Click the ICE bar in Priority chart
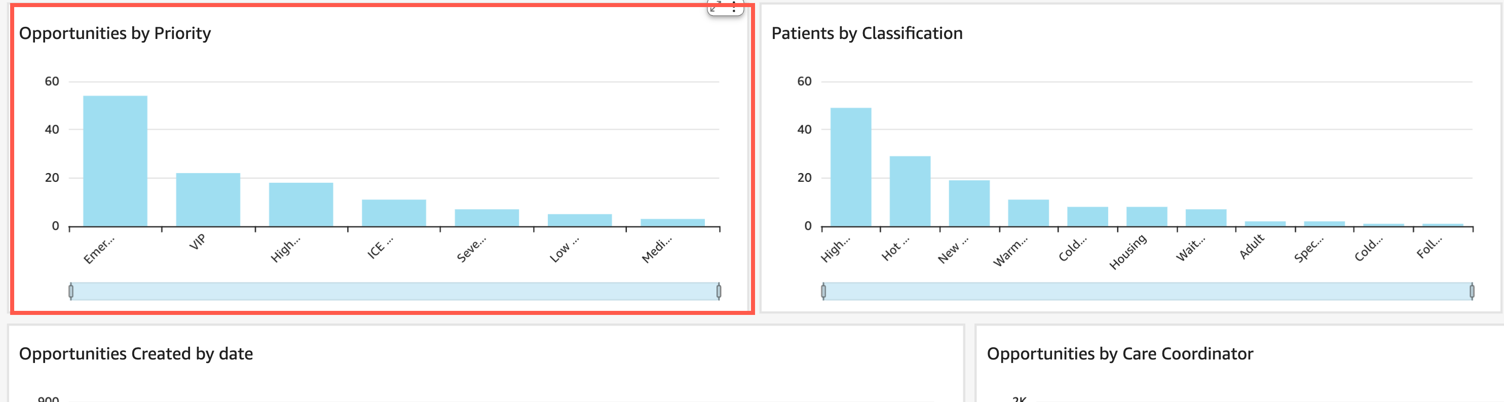Viewport: 1504px width, 402px height. coord(394,213)
